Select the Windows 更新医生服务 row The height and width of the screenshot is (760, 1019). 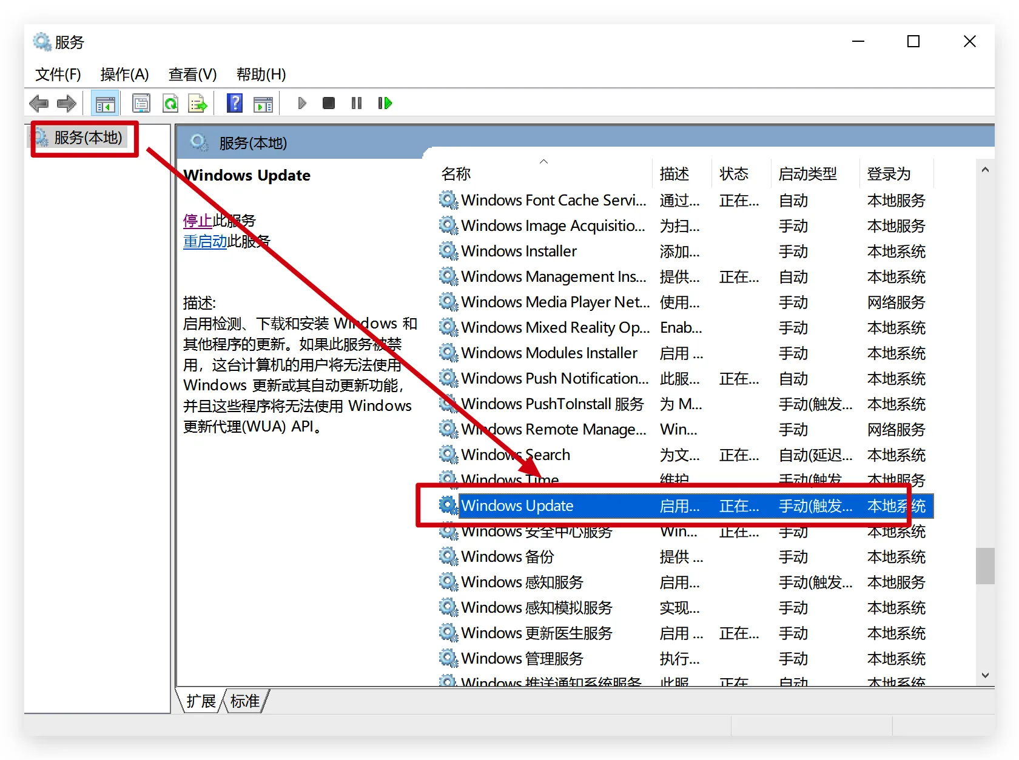pyautogui.click(x=685, y=633)
